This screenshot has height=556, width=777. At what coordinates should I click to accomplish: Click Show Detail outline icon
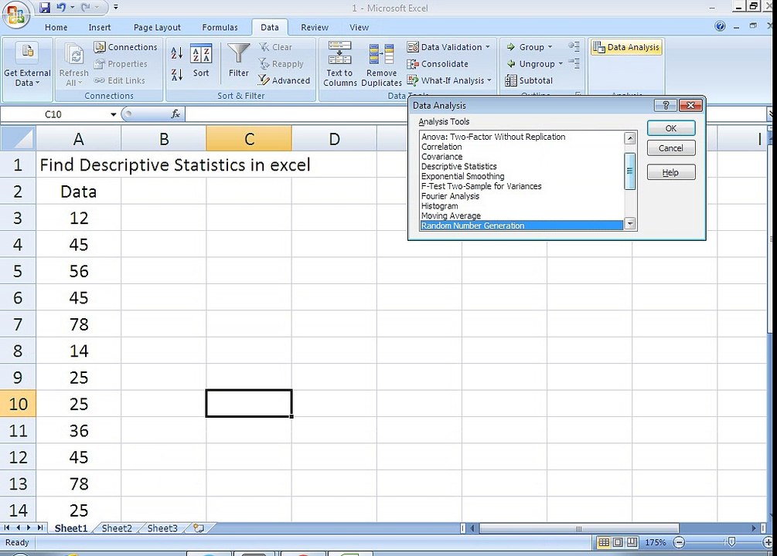[574, 46]
